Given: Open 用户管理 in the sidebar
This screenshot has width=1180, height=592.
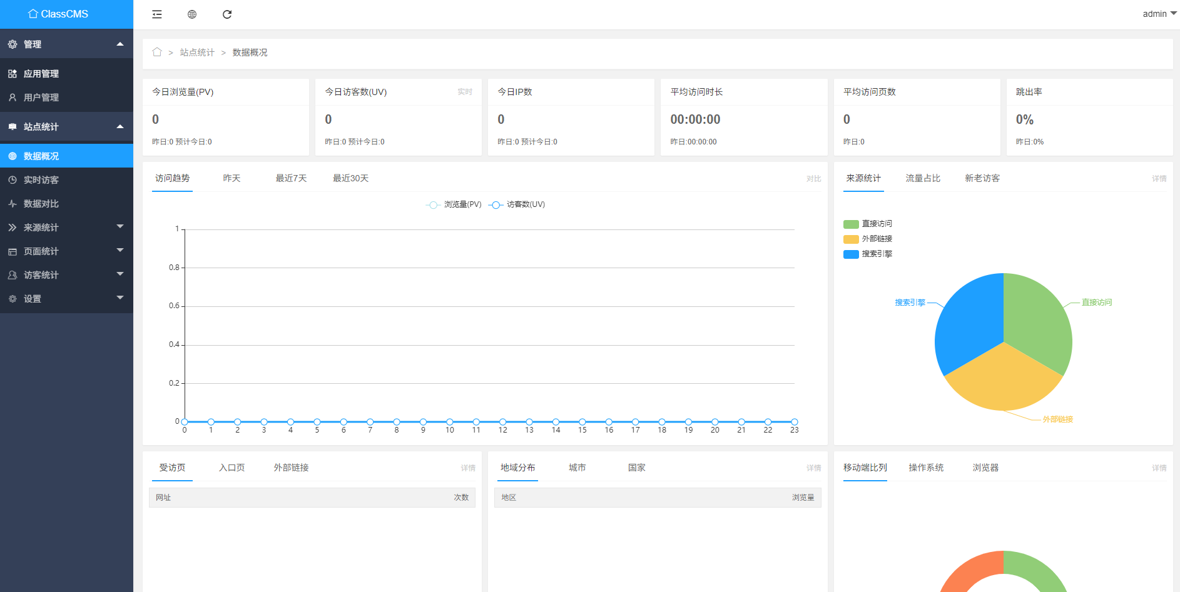Looking at the screenshot, I should pyautogui.click(x=41, y=98).
